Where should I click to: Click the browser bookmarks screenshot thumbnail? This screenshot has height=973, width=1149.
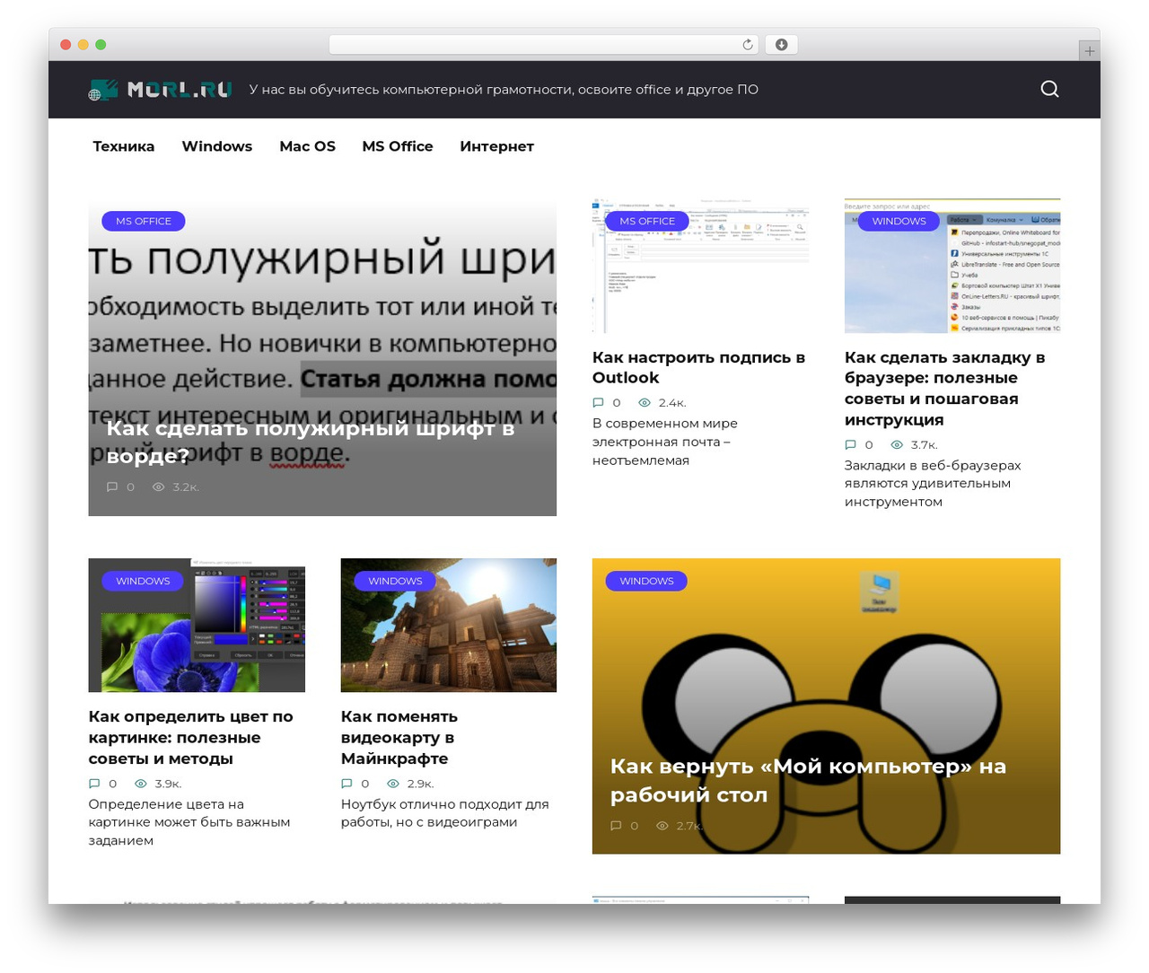pyautogui.click(x=952, y=266)
